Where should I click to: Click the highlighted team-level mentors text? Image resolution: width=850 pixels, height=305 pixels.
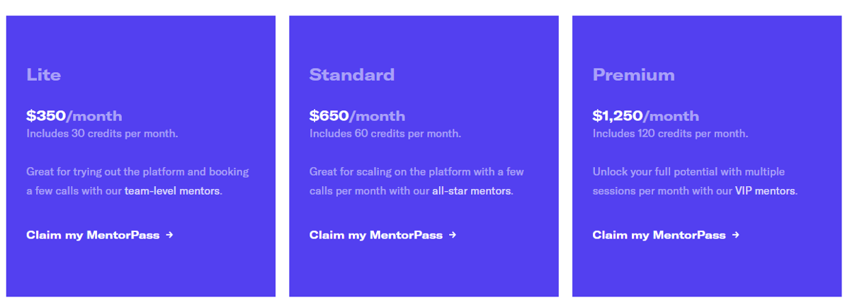[x=172, y=191]
